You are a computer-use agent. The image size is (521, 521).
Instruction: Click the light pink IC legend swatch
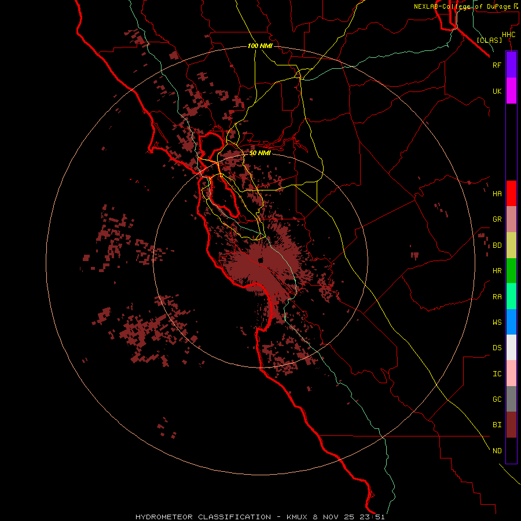coord(511,373)
